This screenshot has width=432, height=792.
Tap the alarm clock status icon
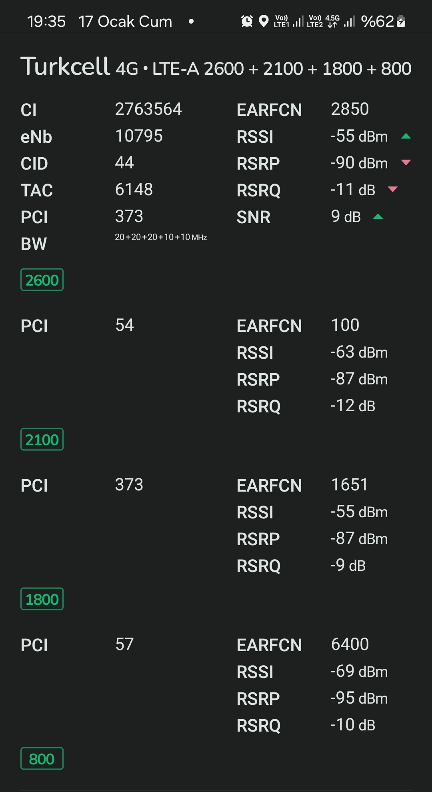[x=247, y=21]
